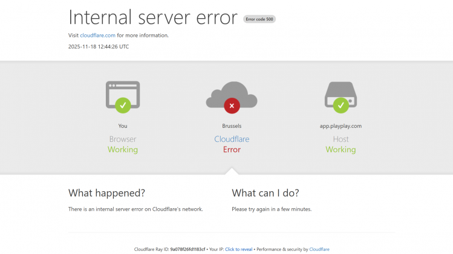Click the What happened? heading
The width and height of the screenshot is (453, 254).
coord(106,193)
